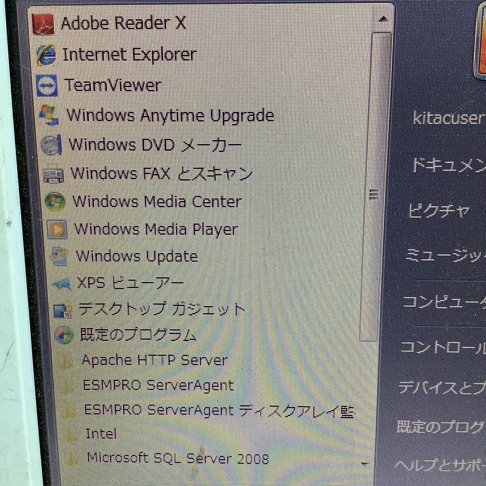Screen dimensions: 486x486
Task: Expand the Apache HTTP Server folder
Action: 154,360
